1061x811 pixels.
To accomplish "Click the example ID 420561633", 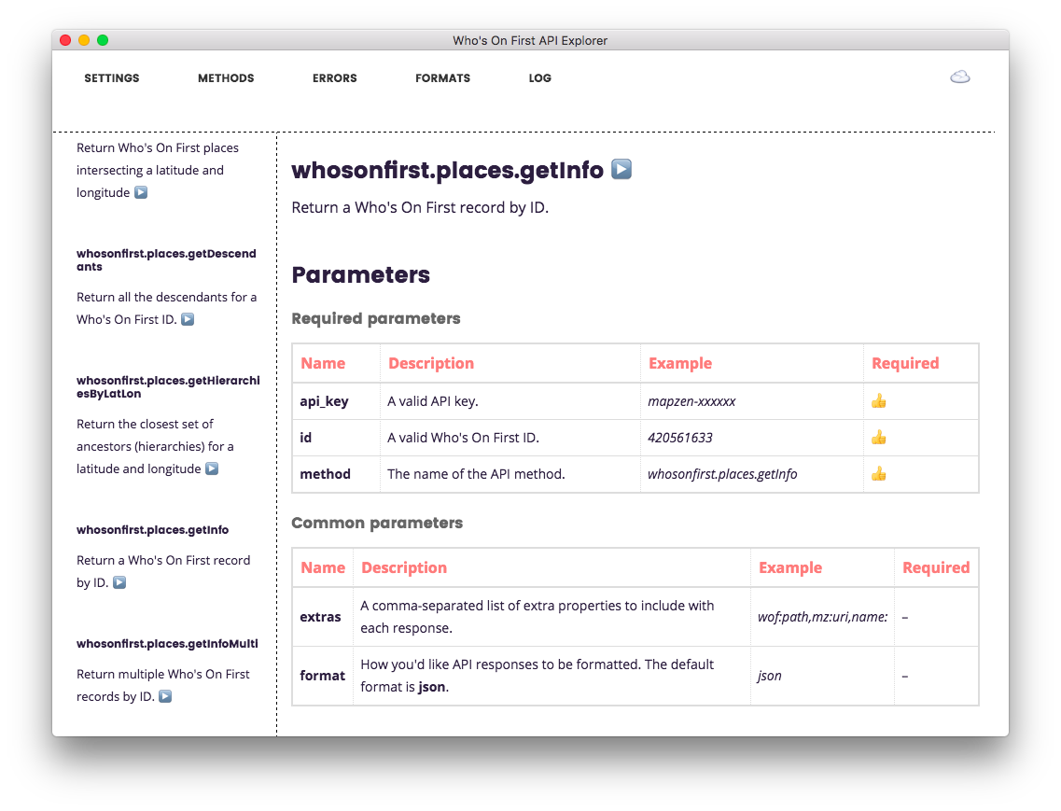I will click(680, 438).
